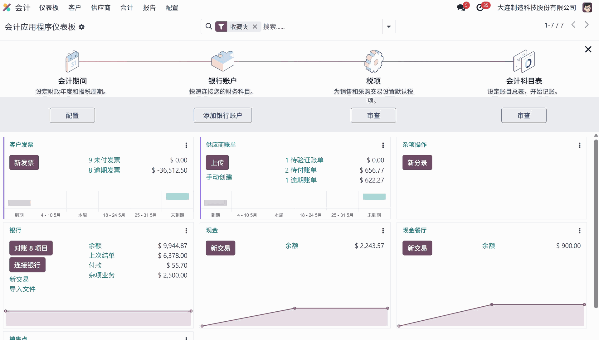Click the teal 未到期 bar in 客户发票

pos(177,196)
